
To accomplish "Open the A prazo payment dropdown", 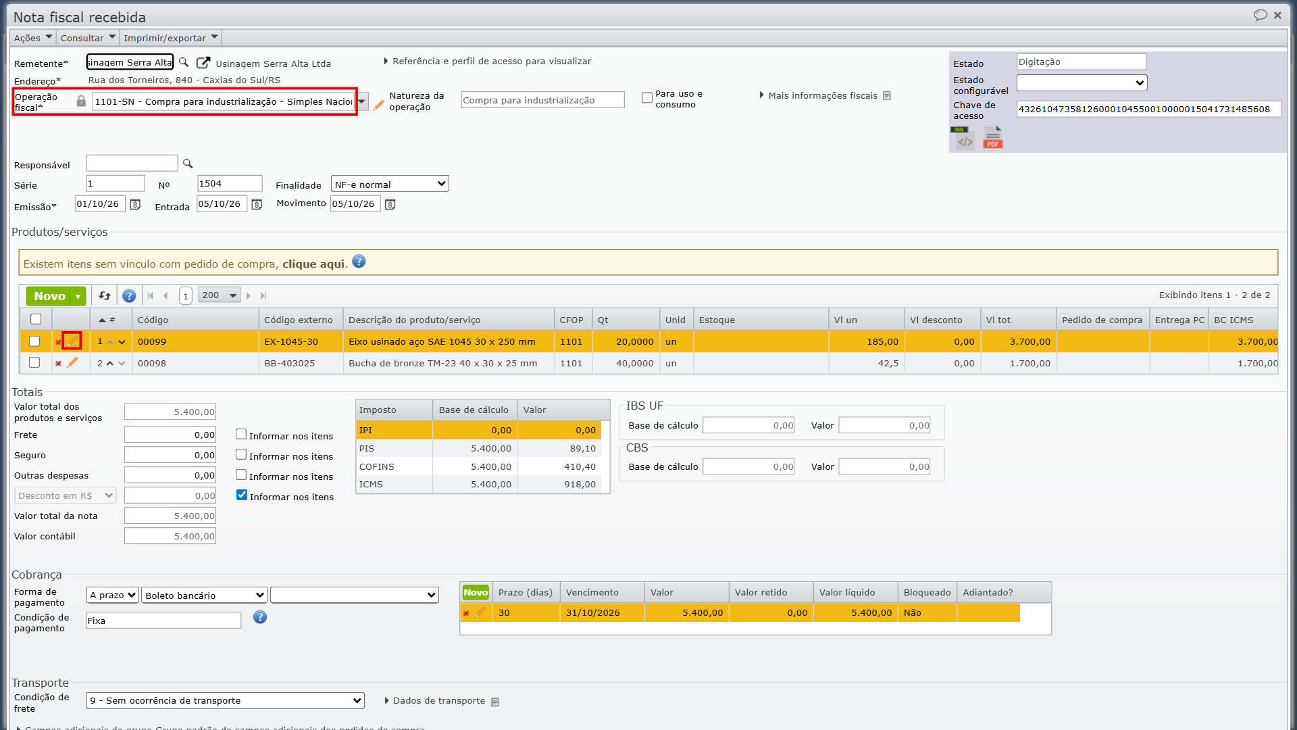I will pyautogui.click(x=113, y=595).
